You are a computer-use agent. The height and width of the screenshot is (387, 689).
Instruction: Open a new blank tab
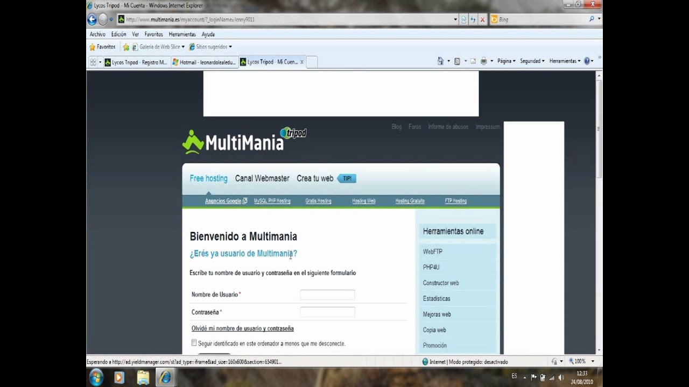tap(311, 62)
